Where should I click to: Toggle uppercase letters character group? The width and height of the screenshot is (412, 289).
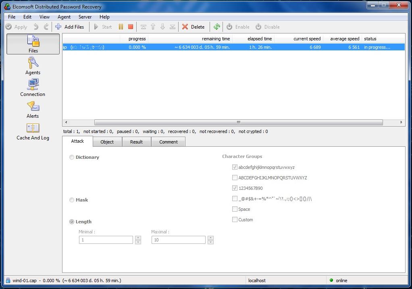coord(235,178)
